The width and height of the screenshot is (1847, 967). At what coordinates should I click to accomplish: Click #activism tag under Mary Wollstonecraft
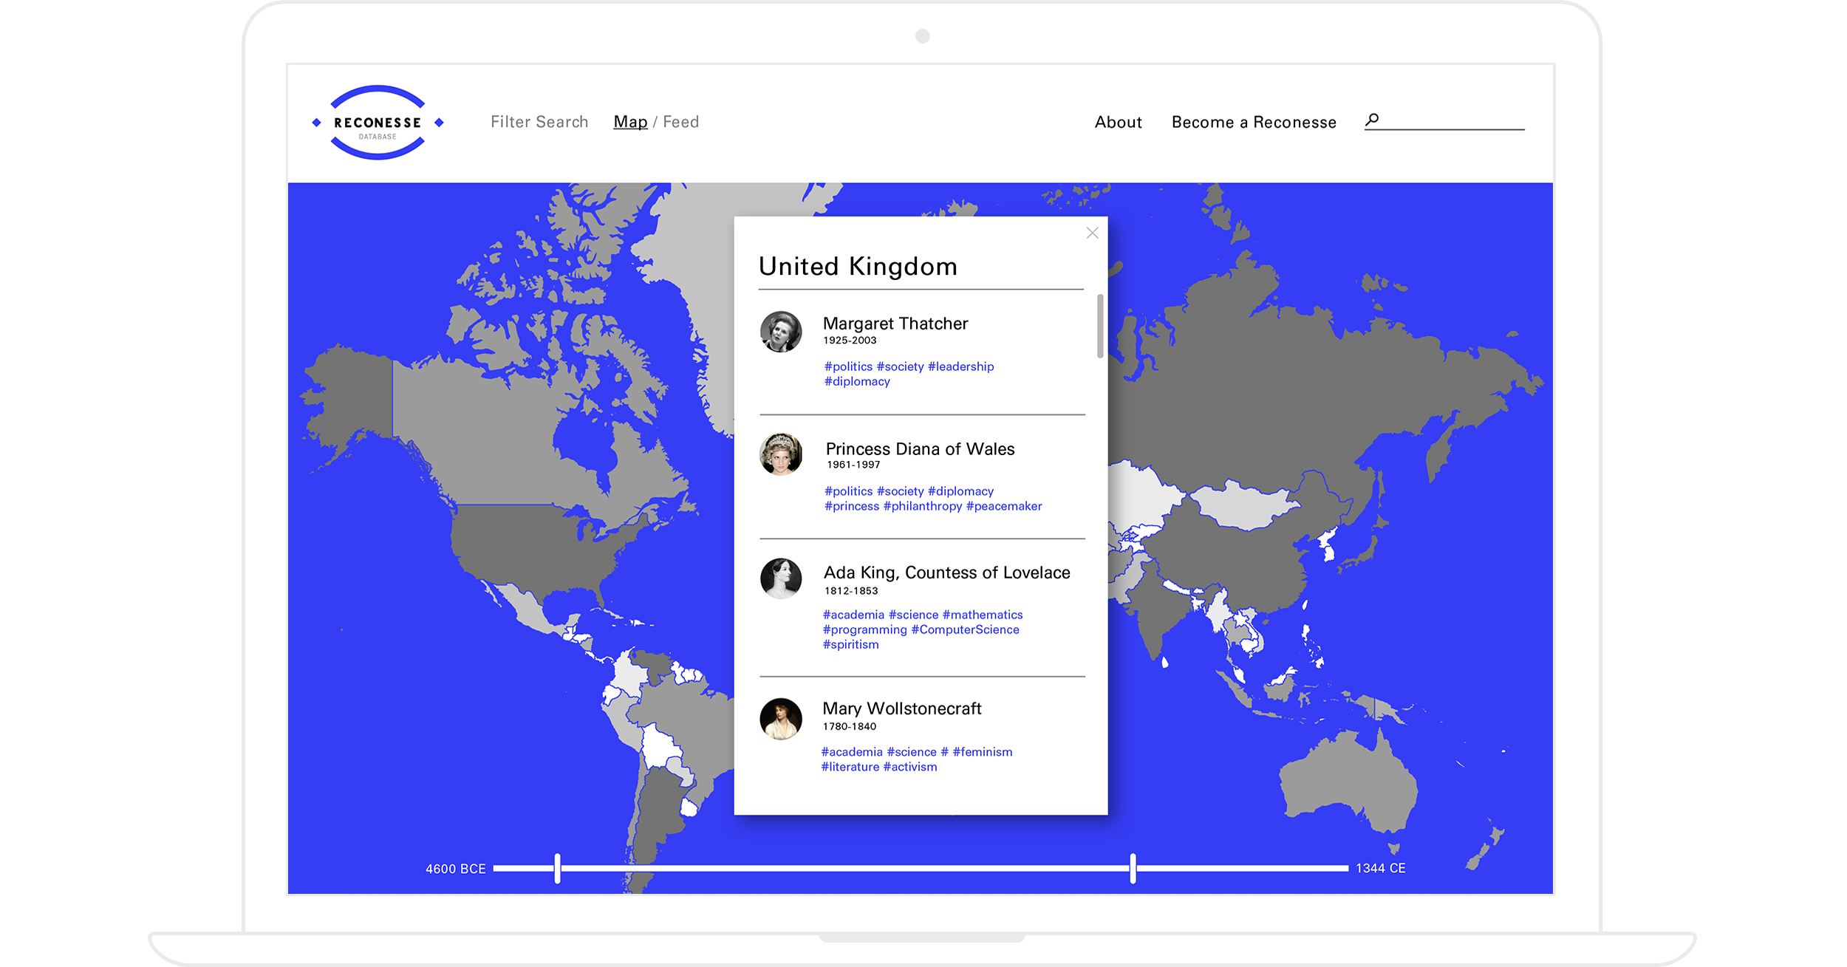click(x=910, y=767)
